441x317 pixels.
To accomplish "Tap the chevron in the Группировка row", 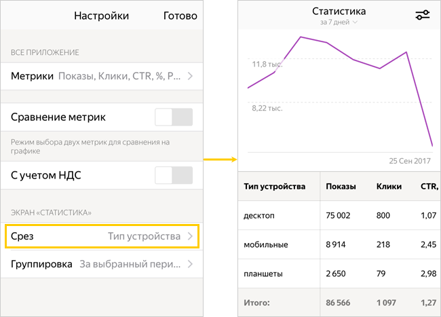I will tap(191, 264).
